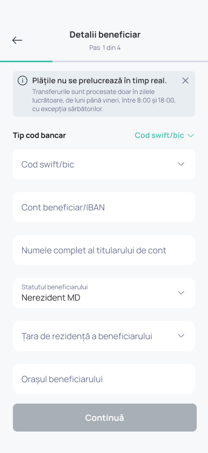Click the chevron in country of residence field
The width and height of the screenshot is (208, 453).
pos(181,335)
